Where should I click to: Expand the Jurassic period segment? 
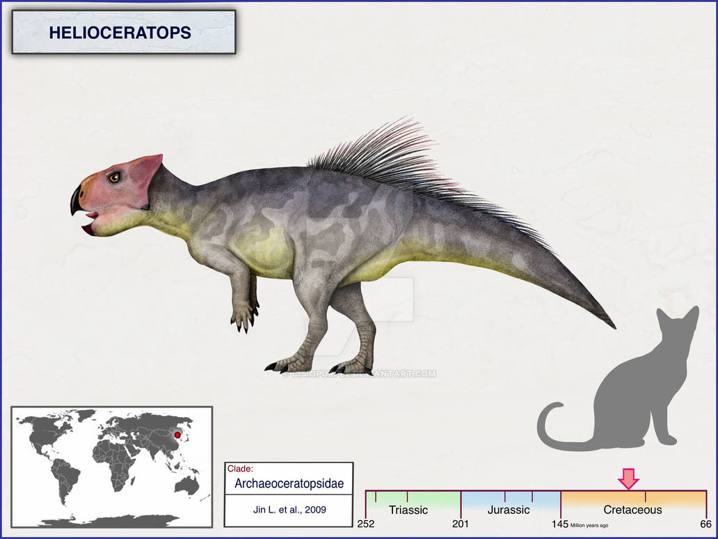point(509,510)
